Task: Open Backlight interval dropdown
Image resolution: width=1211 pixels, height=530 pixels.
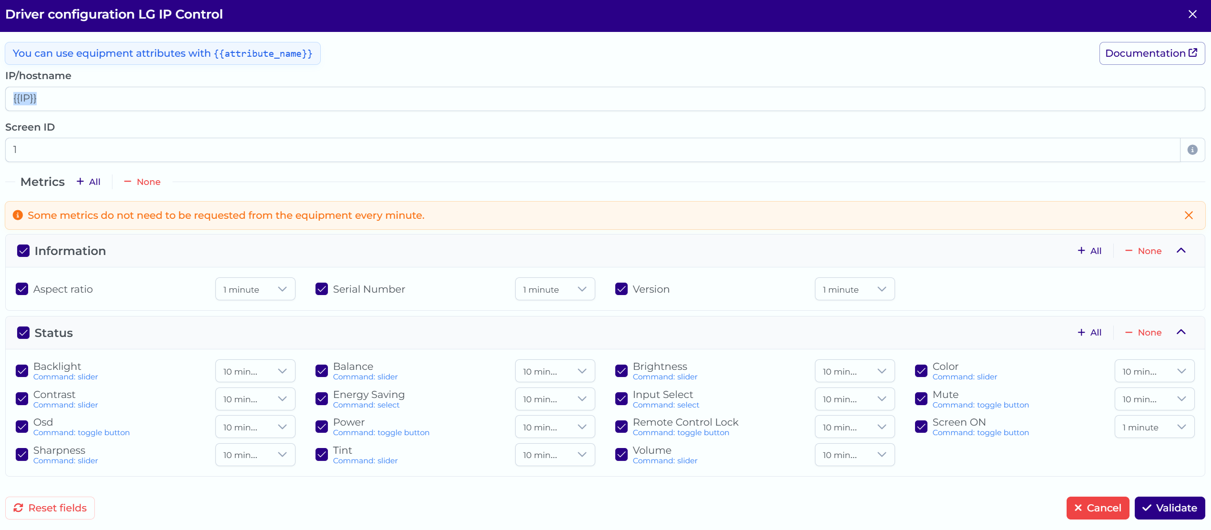Action: (x=255, y=371)
